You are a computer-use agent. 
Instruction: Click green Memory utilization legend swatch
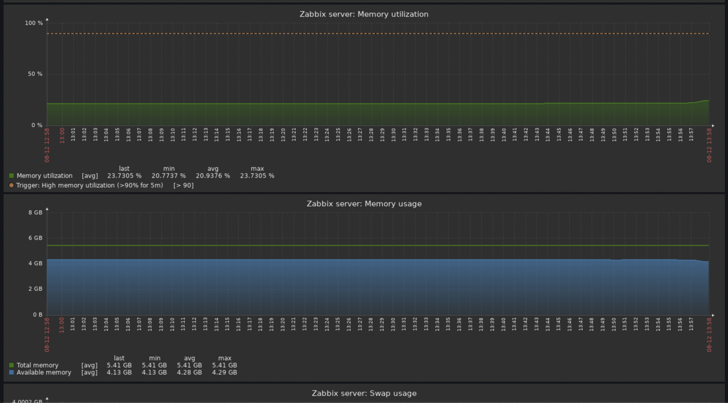click(11, 176)
